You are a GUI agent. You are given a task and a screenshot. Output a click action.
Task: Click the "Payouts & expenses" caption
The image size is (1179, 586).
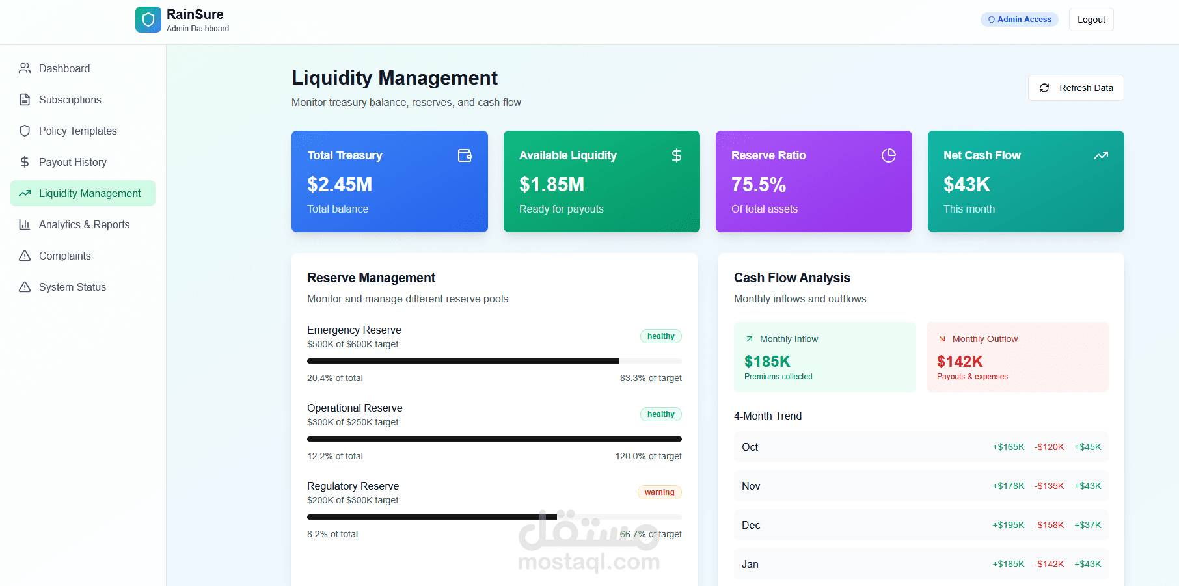pyautogui.click(x=972, y=377)
